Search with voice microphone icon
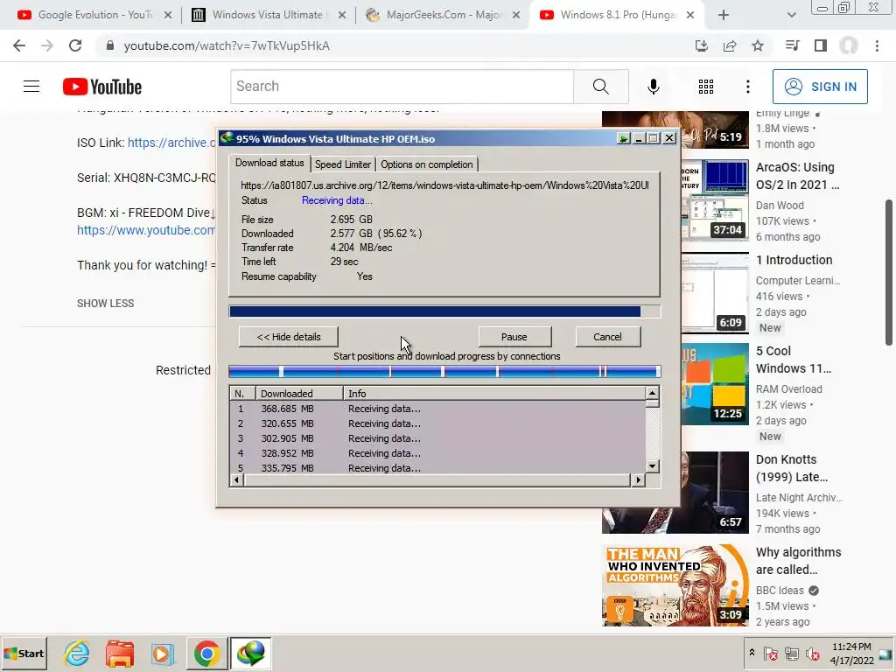 coord(653,87)
